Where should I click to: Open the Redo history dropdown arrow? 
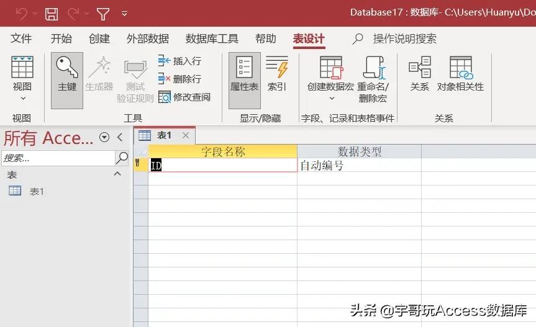click(x=87, y=14)
